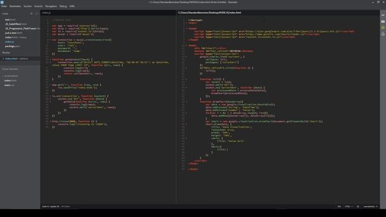Click the index.js left pane header
The height and width of the screenshot is (217, 386).
click(46, 13)
